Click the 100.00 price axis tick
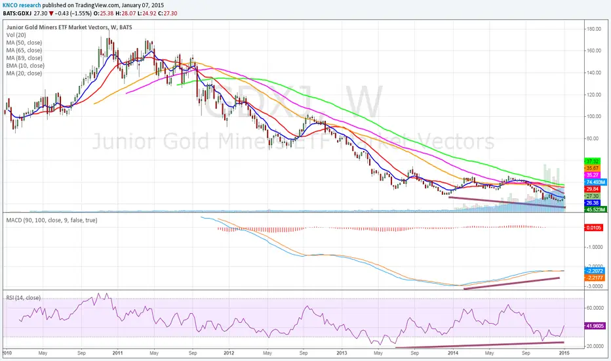 tap(593, 116)
